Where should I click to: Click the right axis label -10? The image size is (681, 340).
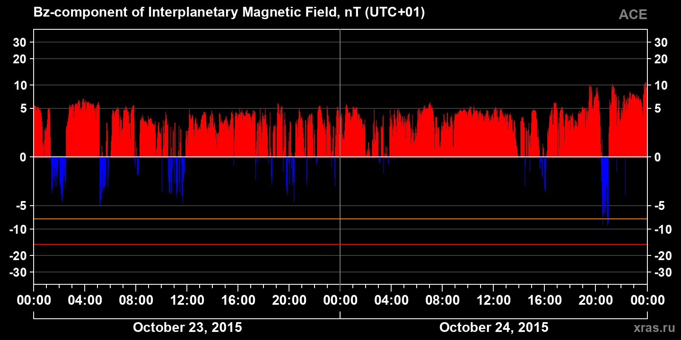point(663,229)
